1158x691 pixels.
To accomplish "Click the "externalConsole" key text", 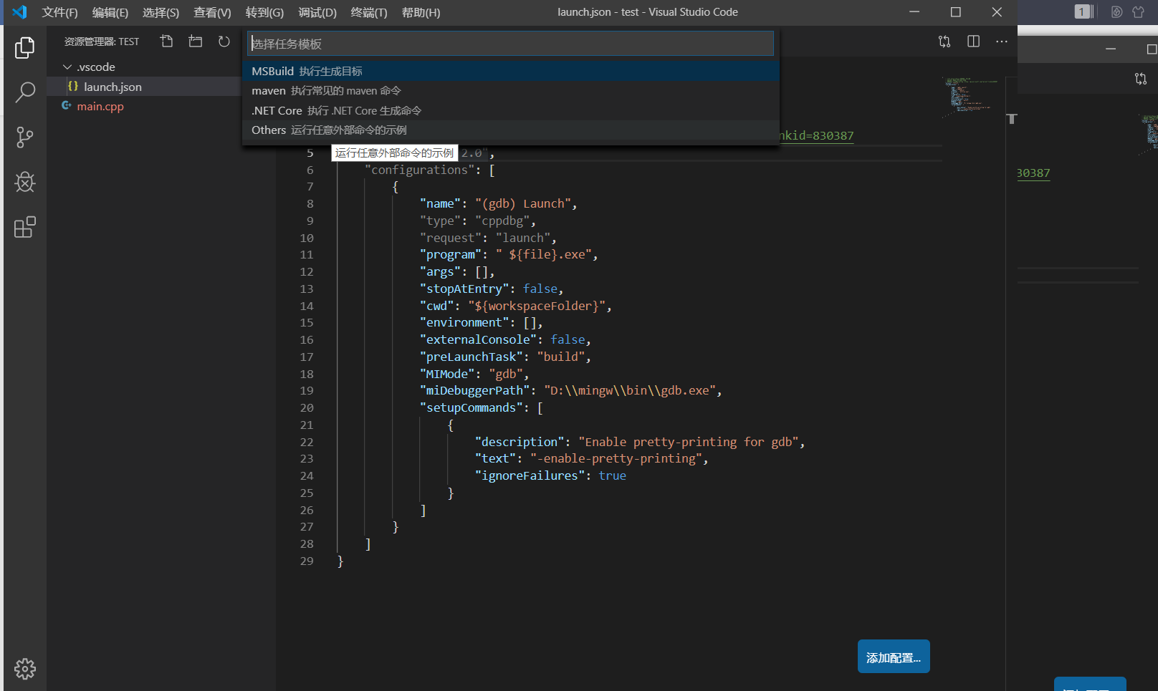I will [x=479, y=339].
